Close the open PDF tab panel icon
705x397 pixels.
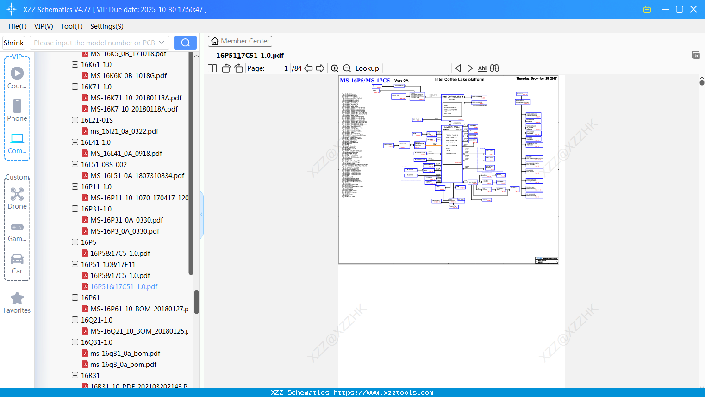tap(696, 55)
